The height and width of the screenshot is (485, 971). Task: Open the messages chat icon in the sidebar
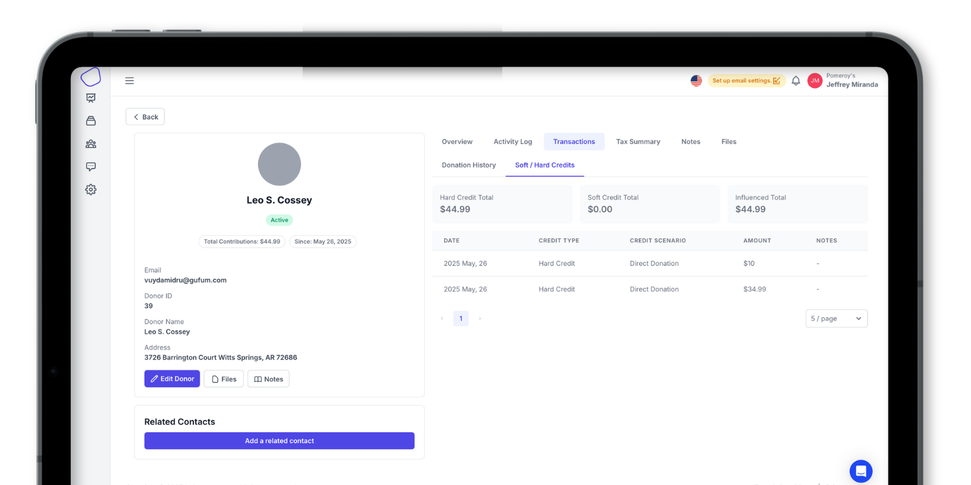click(x=91, y=167)
